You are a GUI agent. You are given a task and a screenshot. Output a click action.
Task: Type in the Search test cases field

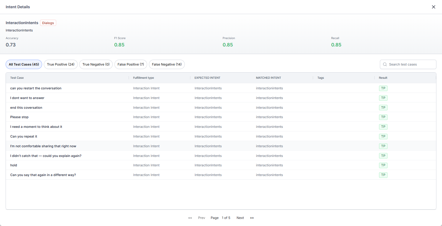411,64
